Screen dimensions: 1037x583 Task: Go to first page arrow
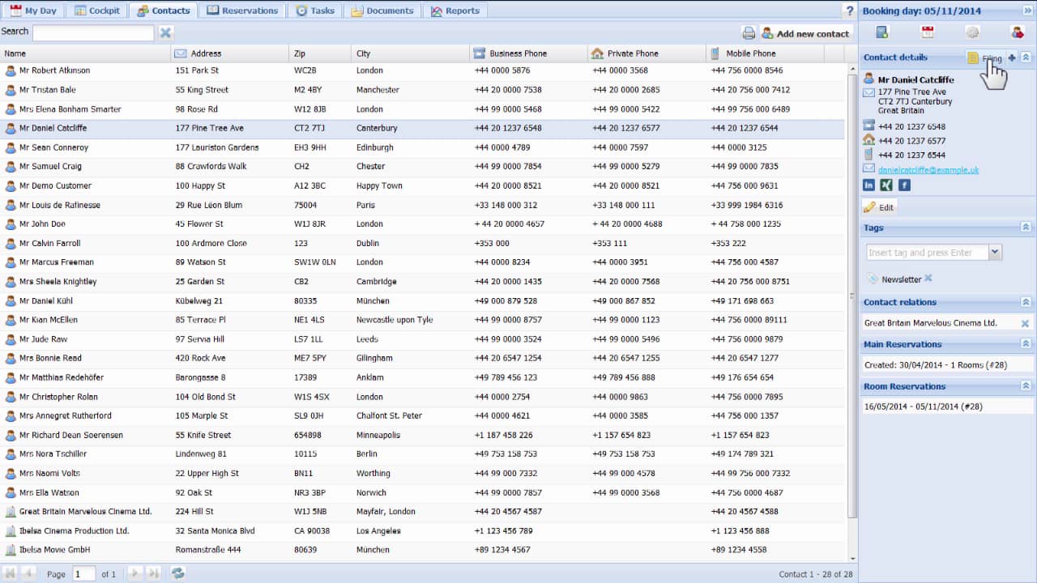coord(11,573)
